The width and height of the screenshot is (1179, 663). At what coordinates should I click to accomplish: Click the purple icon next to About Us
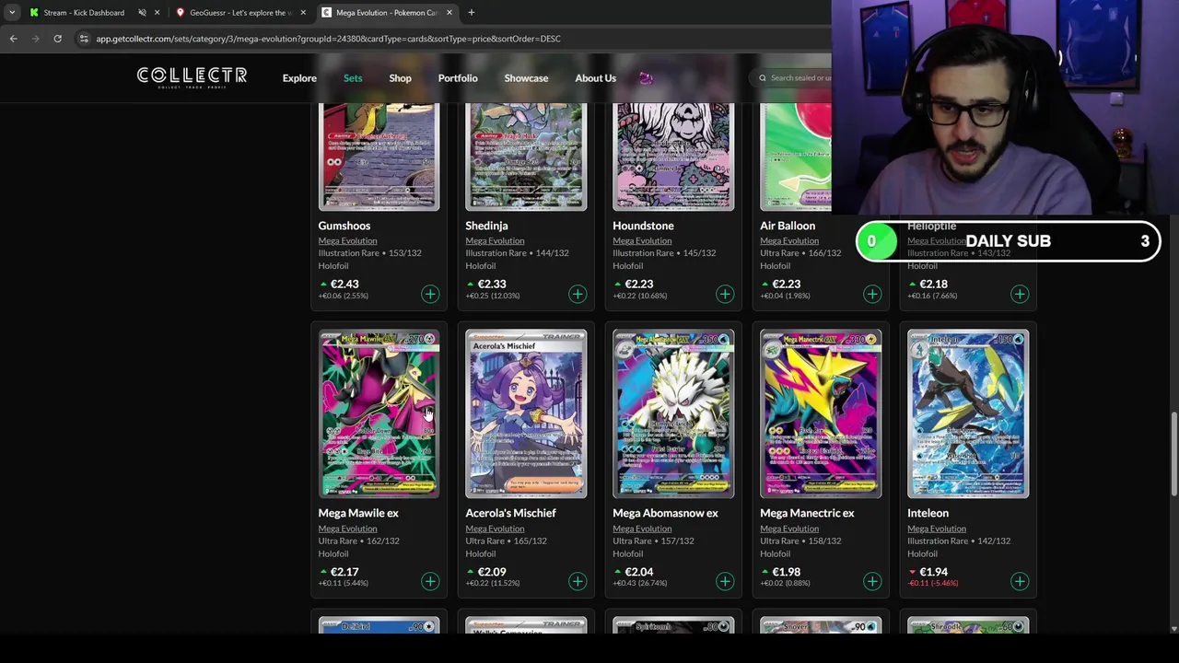pos(646,78)
